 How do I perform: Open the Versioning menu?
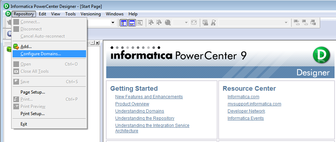tap(91, 14)
